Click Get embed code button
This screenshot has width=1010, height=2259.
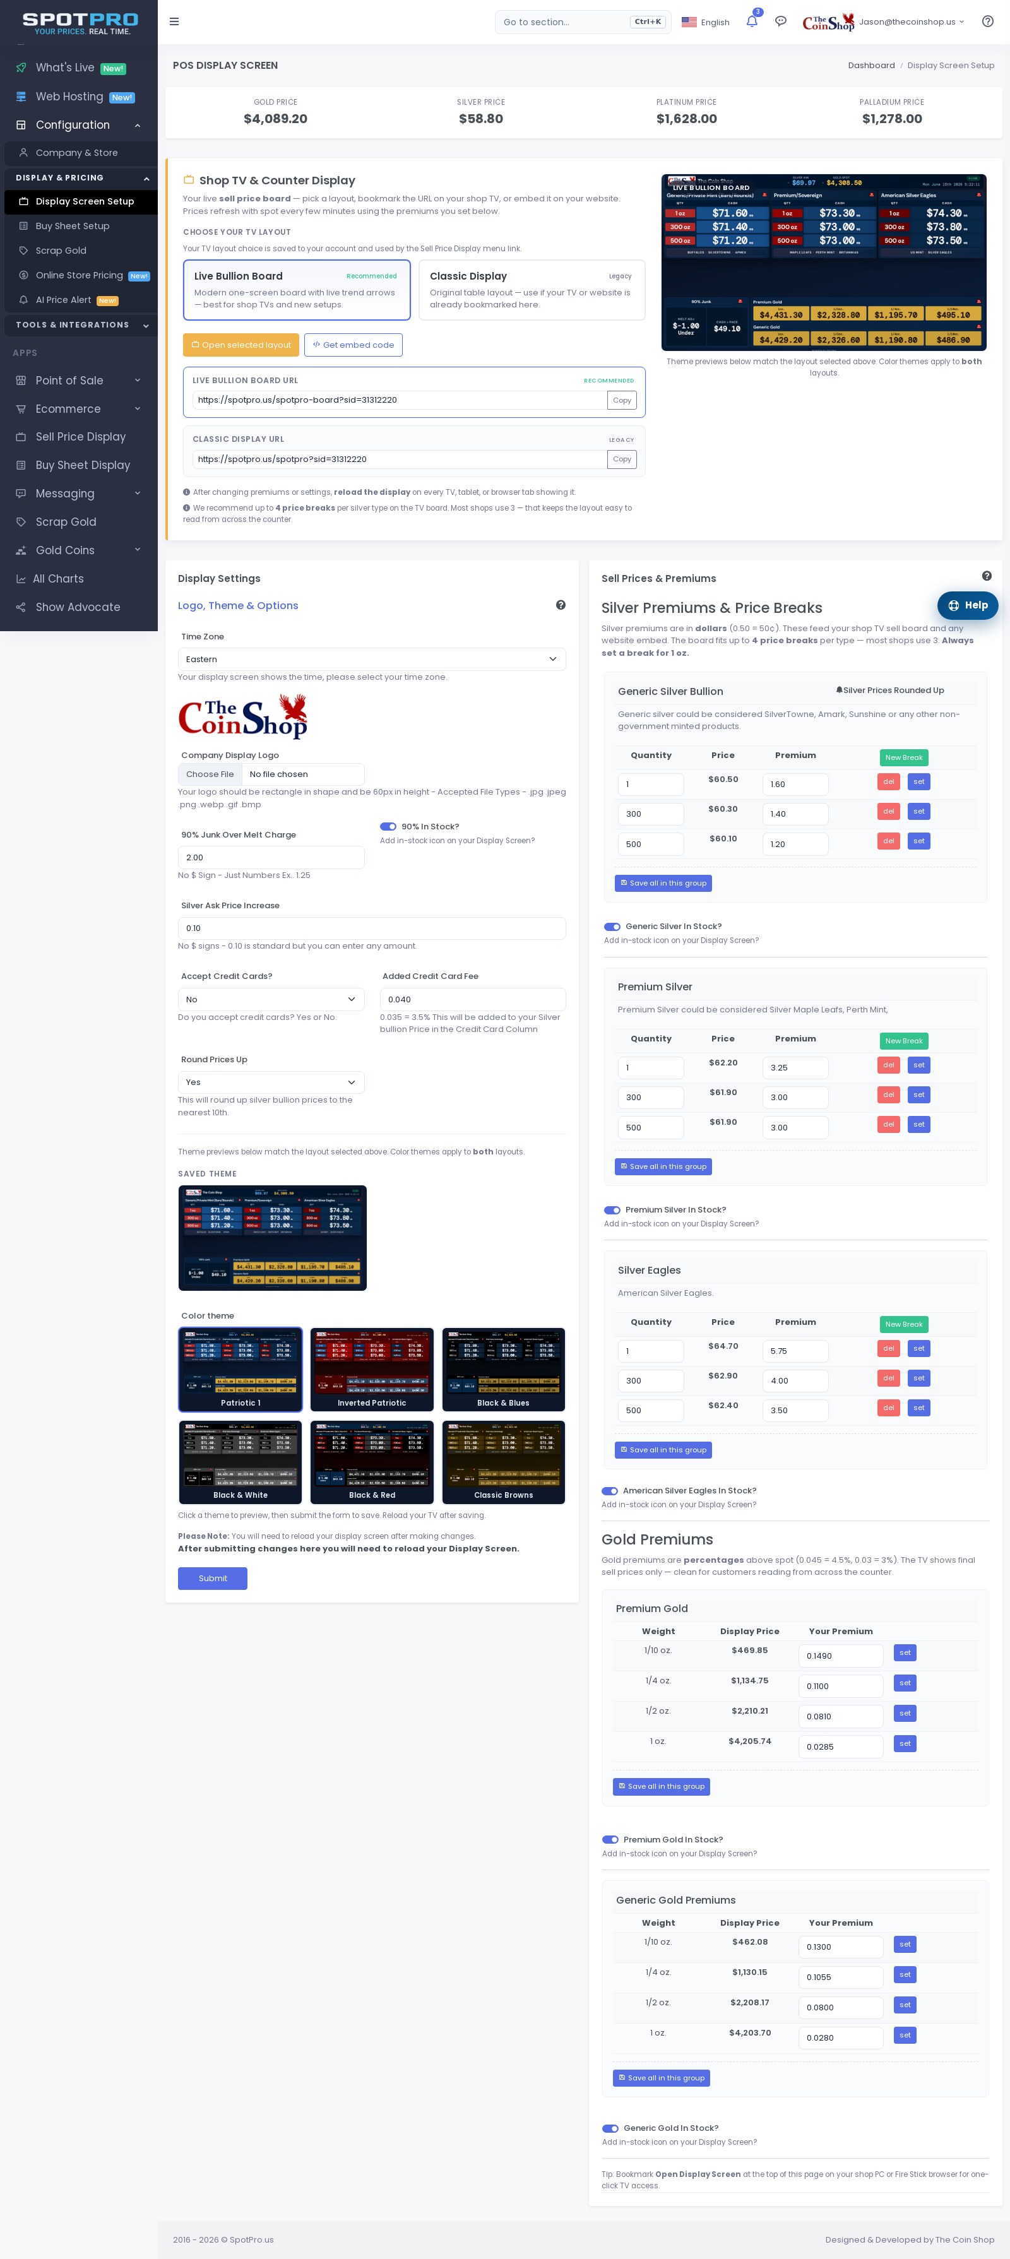[353, 345]
